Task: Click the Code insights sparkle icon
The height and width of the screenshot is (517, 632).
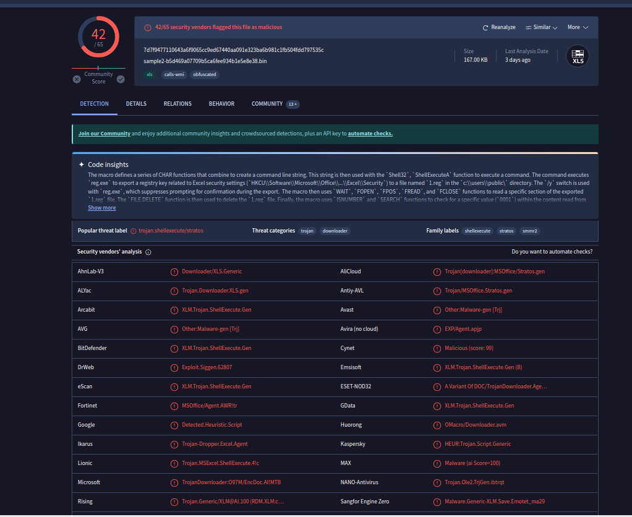Action: 81,165
